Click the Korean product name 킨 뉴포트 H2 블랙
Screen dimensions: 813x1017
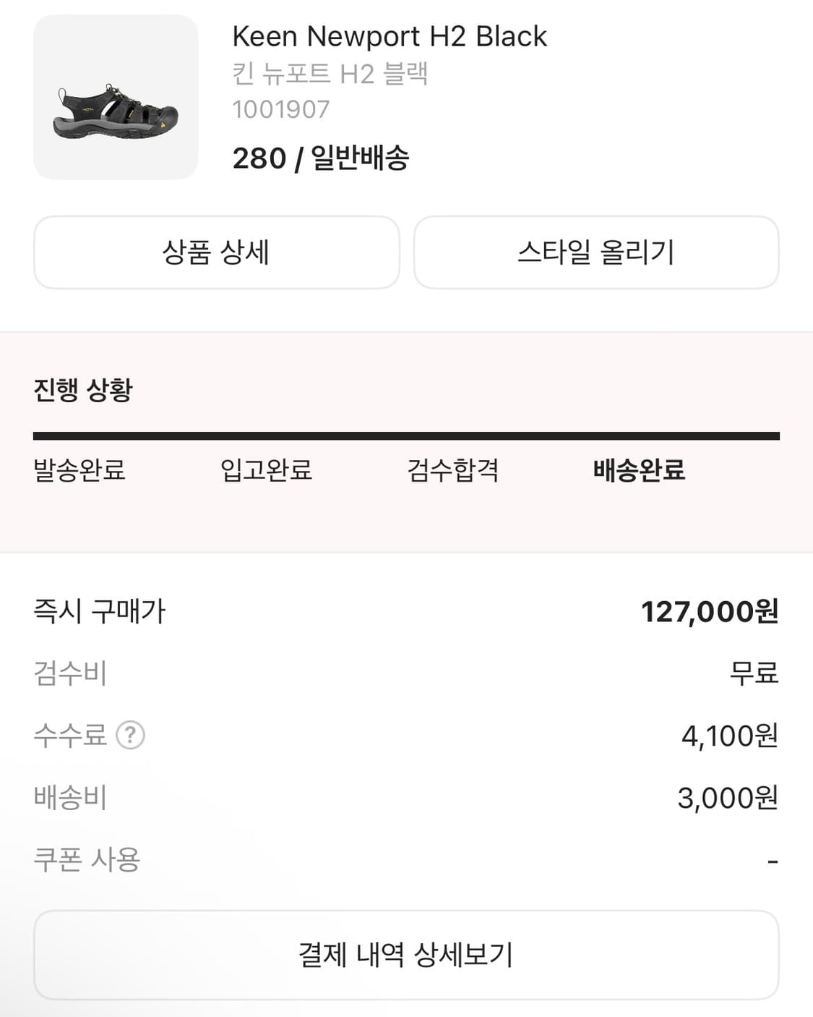coord(330,74)
